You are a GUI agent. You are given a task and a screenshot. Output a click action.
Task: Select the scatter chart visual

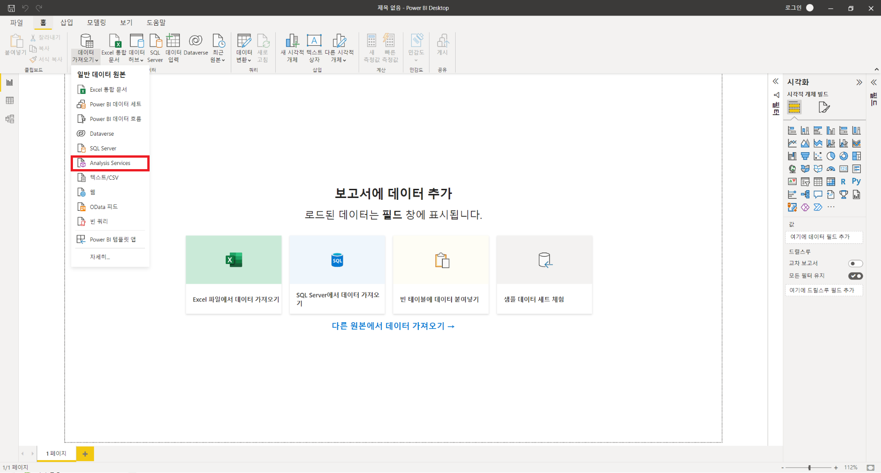coord(818,156)
